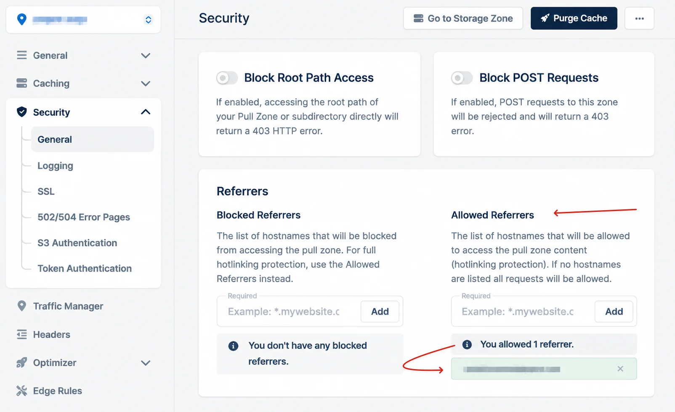Click the Purge Cache button
Image resolution: width=675 pixels, height=412 pixels.
coord(574,18)
